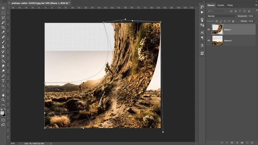This screenshot has height=145, width=258.
Task: Select the Zoom tool
Action: (3, 100)
